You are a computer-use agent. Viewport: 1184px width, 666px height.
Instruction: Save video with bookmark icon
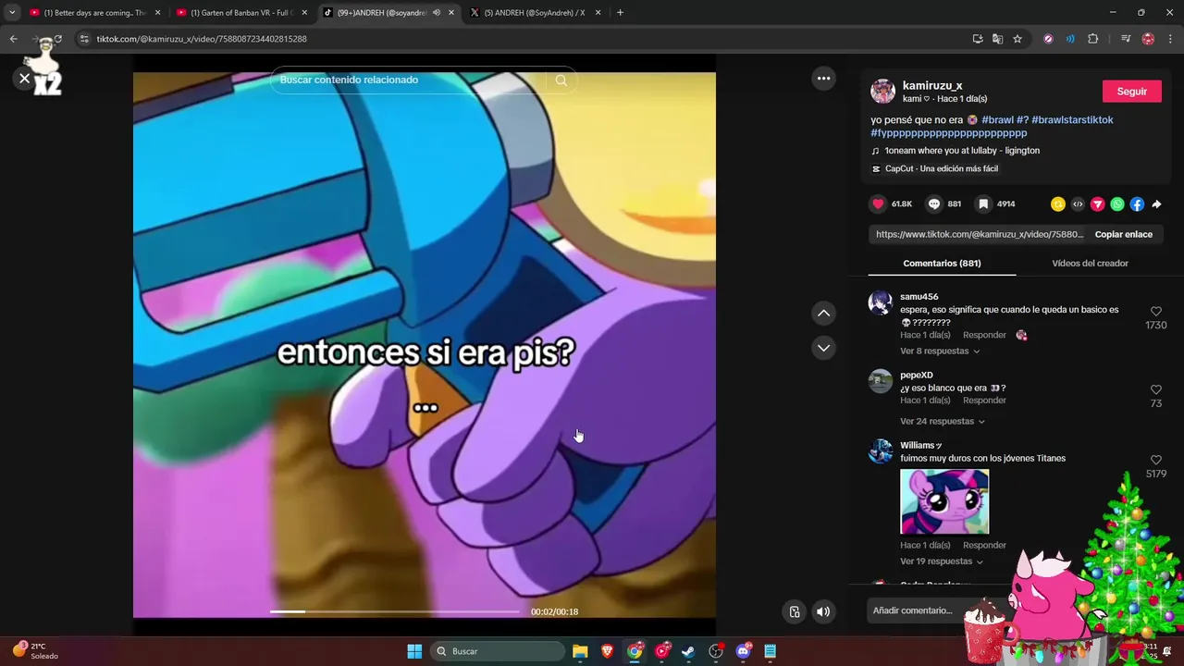pyautogui.click(x=983, y=203)
